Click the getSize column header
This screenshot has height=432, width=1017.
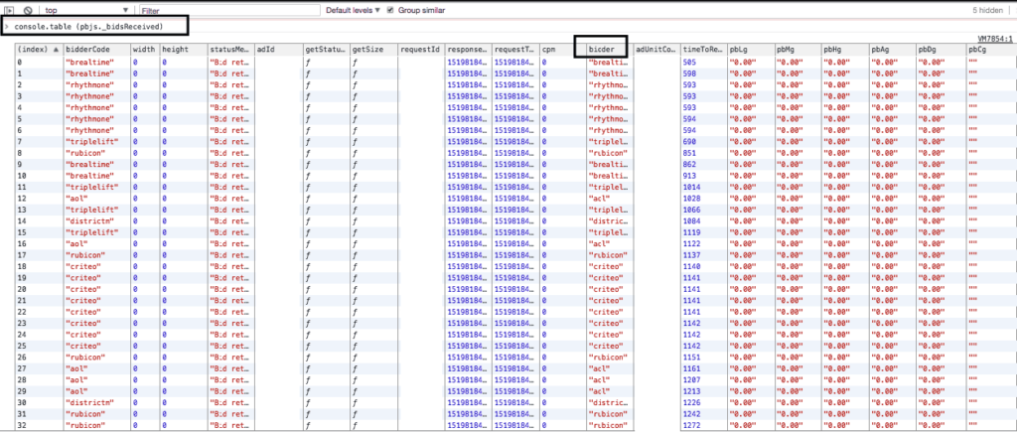373,49
